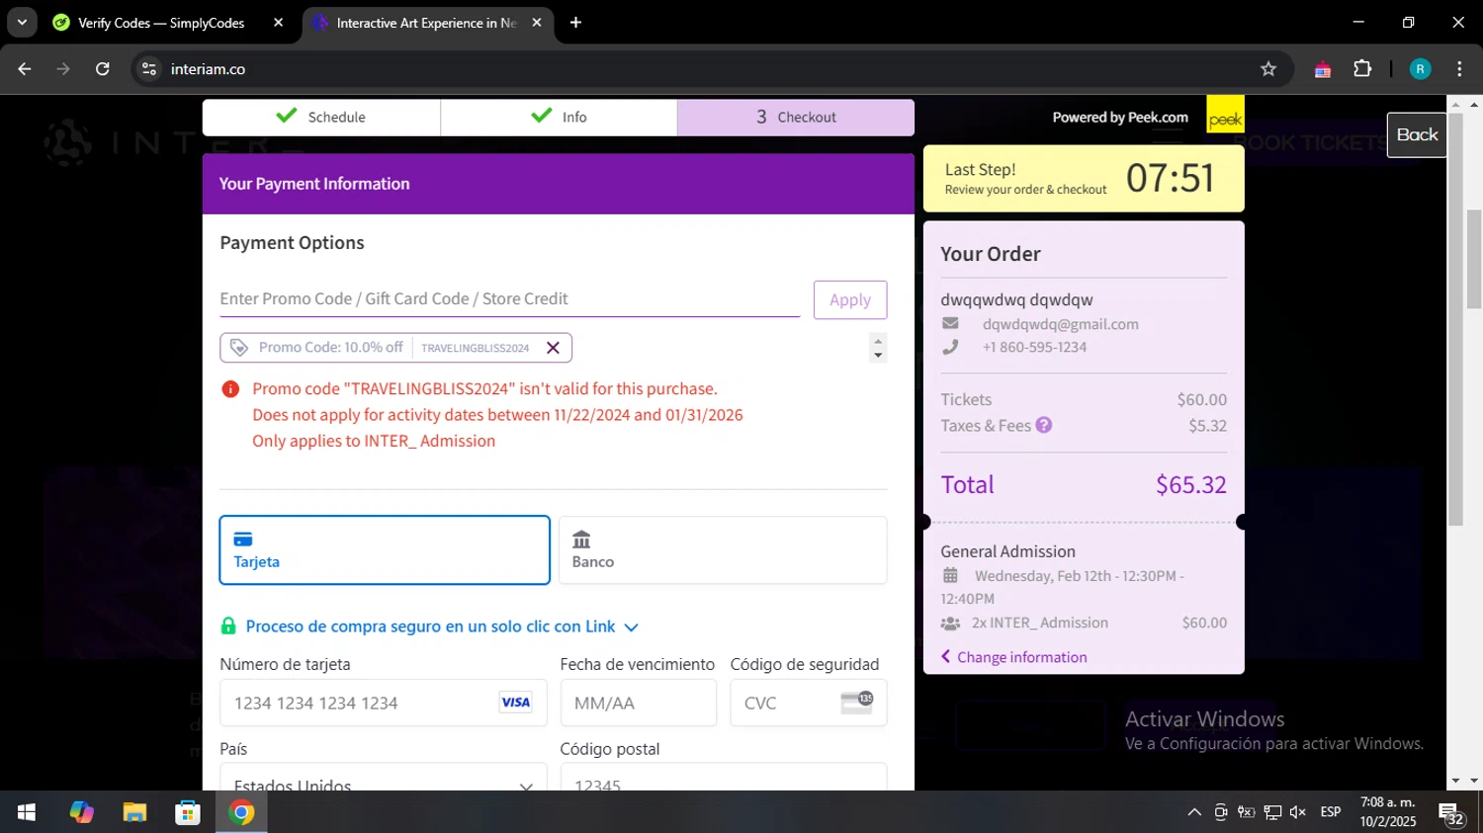Click the promo code tag icon
The height and width of the screenshot is (833, 1483).
(238, 348)
